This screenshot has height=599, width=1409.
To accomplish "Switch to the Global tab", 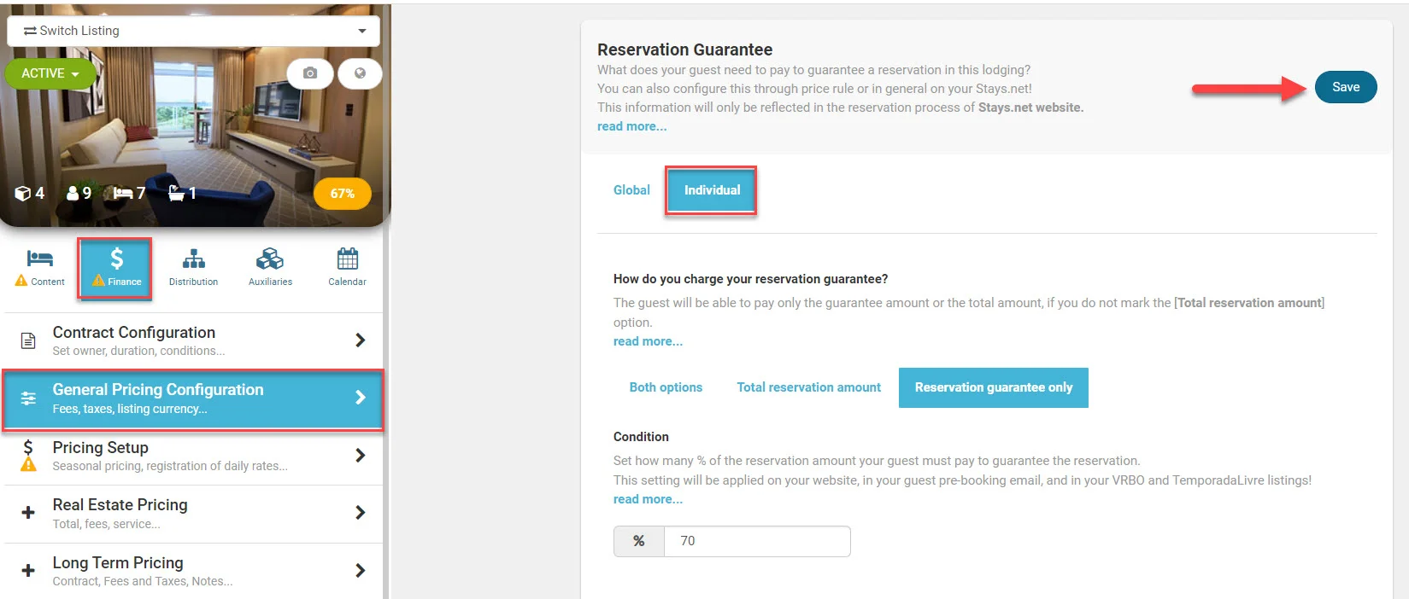I will [631, 190].
